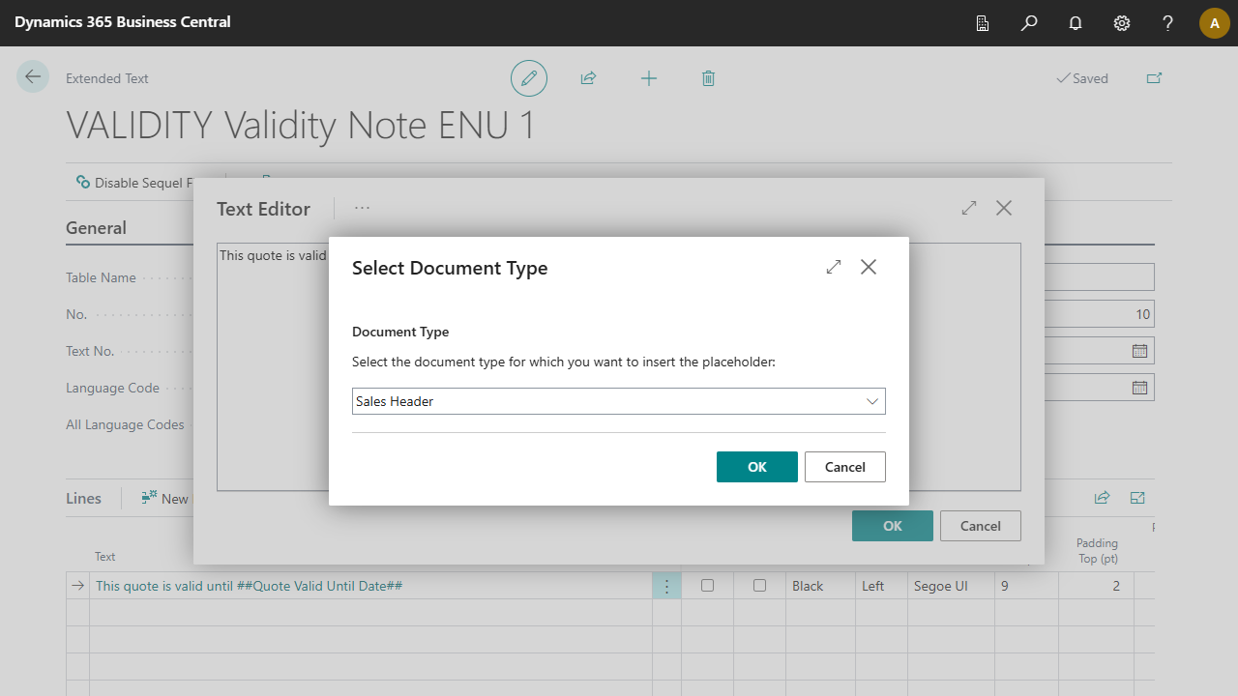Expand Select Document Type dialog to full size
This screenshot has width=1238, height=696.
(x=834, y=267)
